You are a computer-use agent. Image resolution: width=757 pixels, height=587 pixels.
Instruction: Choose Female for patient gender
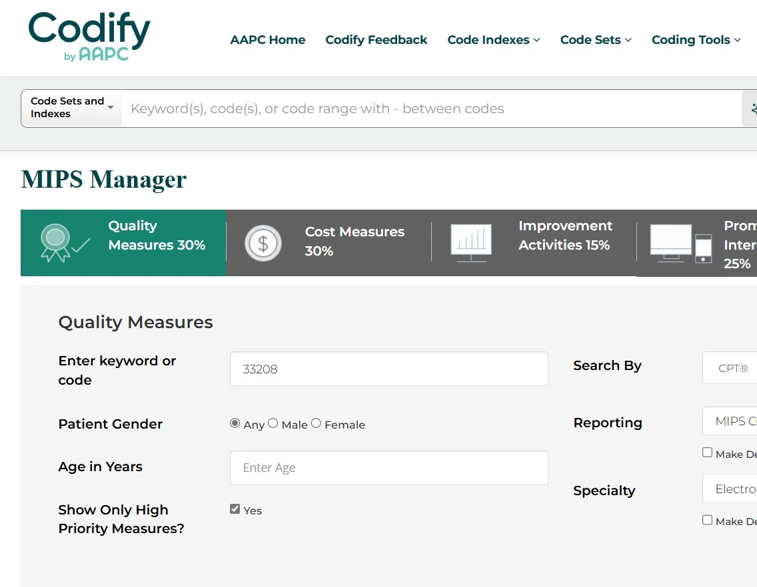tap(316, 423)
